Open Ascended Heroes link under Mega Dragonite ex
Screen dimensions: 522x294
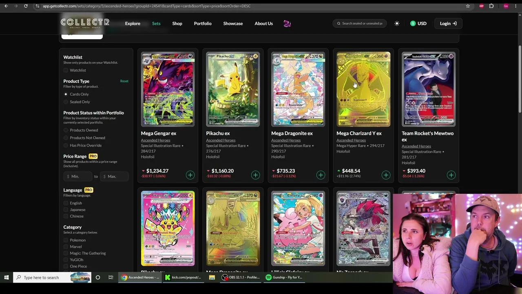coord(286,140)
